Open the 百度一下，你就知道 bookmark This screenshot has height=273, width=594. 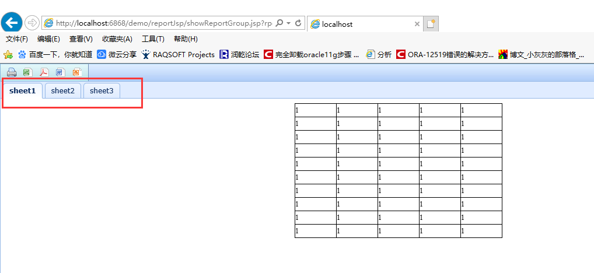pyautogui.click(x=55, y=54)
